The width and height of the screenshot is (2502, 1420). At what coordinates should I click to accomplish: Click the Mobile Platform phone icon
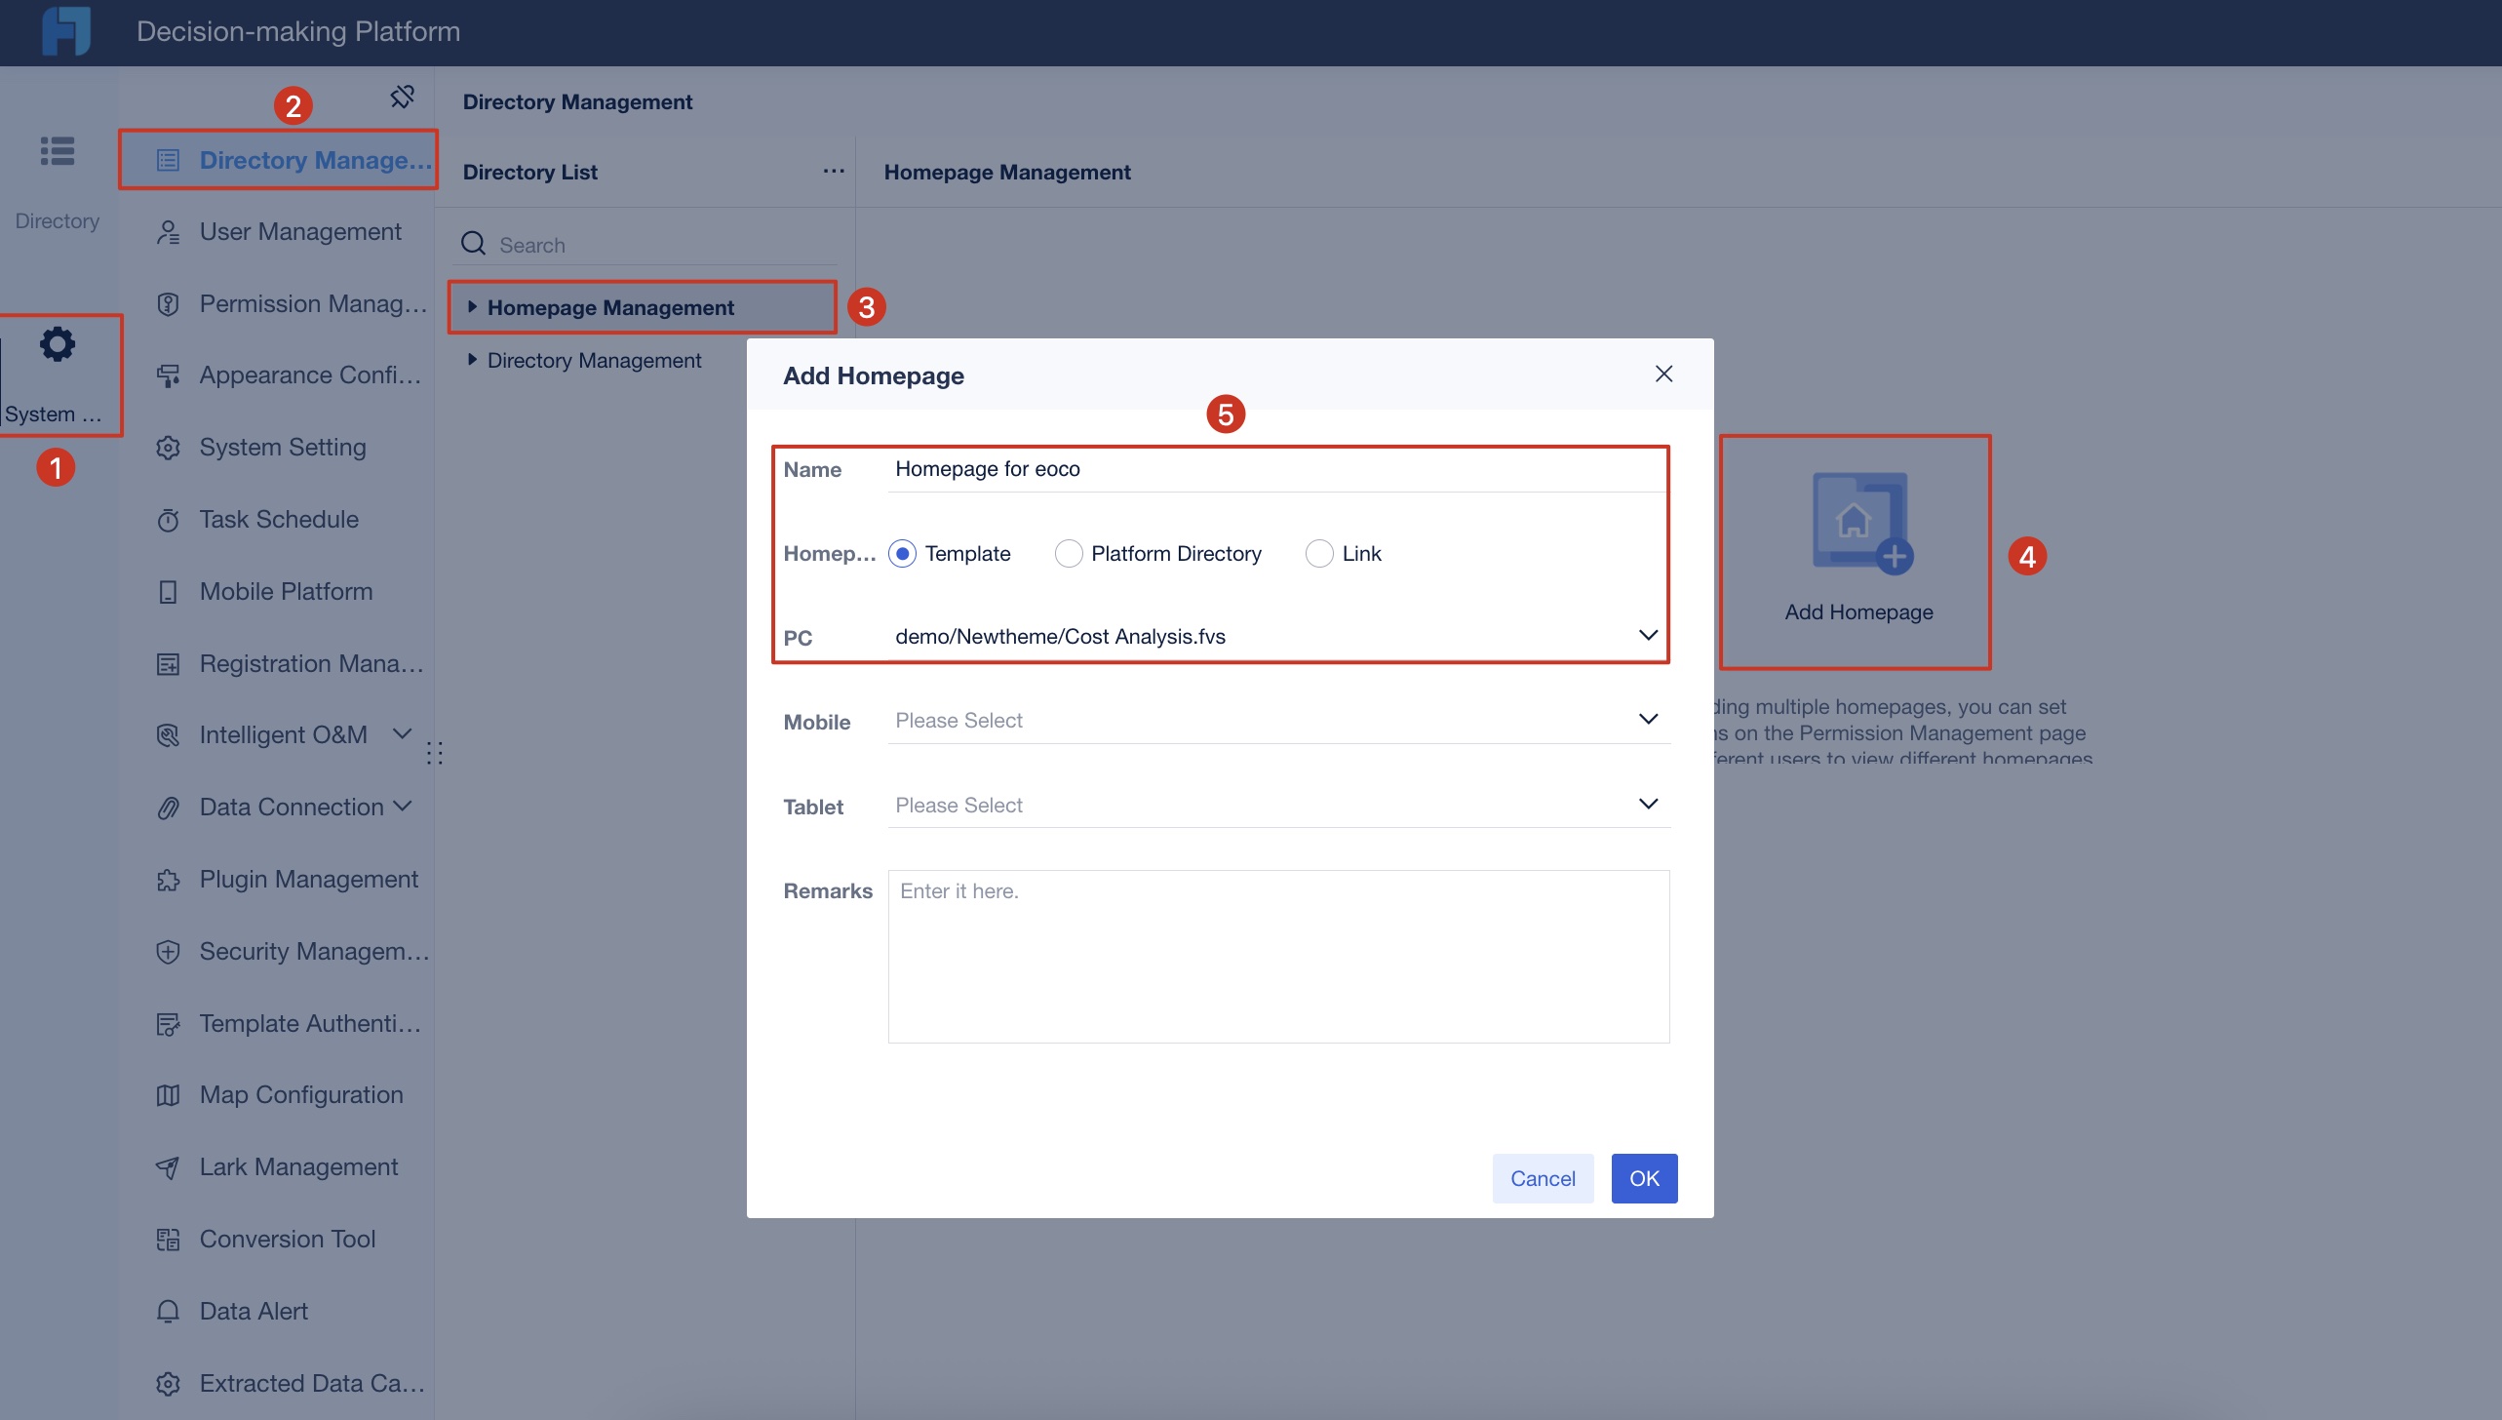point(168,592)
